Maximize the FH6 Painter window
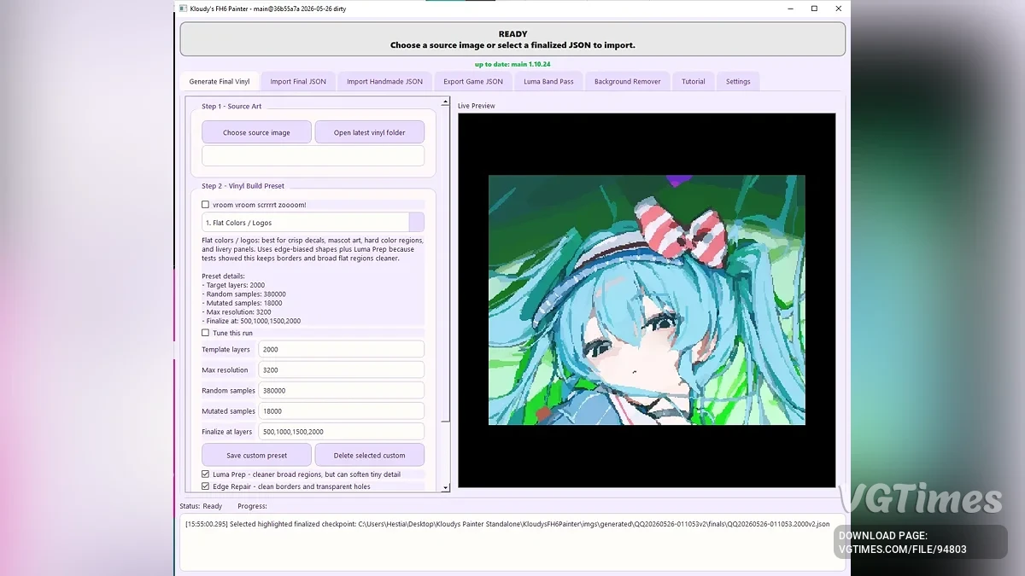Viewport: 1025px width, 576px height. point(814,9)
